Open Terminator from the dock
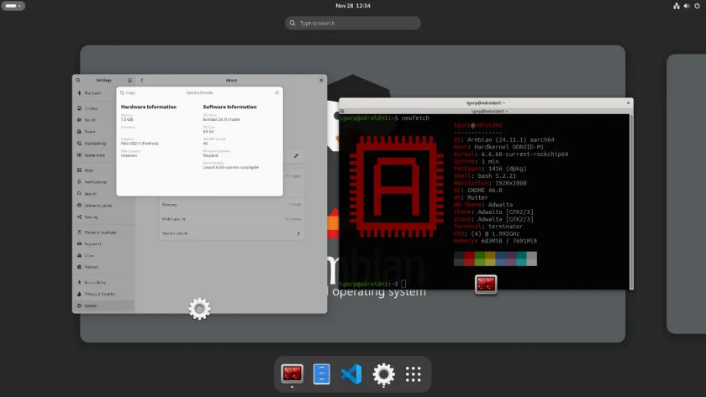 point(292,373)
